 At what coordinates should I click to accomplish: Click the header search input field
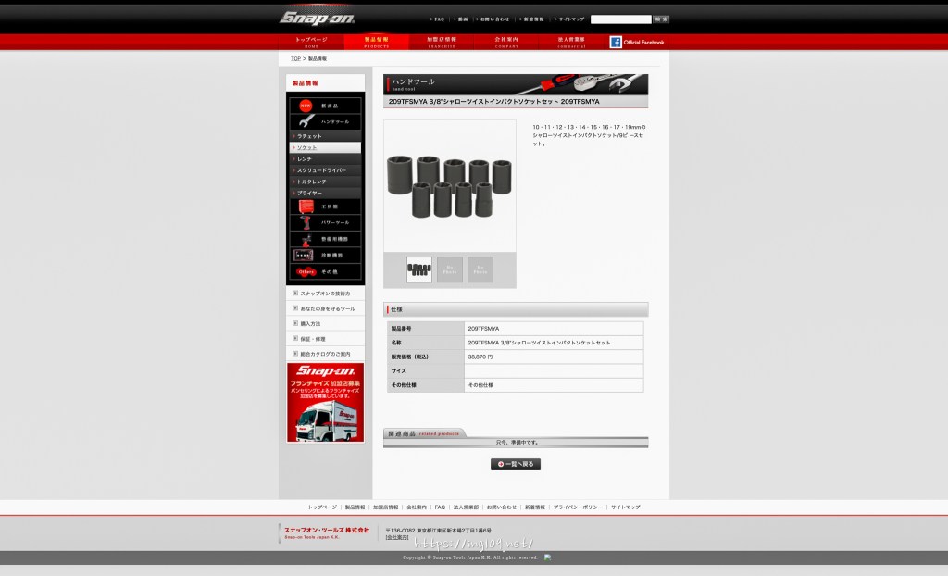point(620,19)
